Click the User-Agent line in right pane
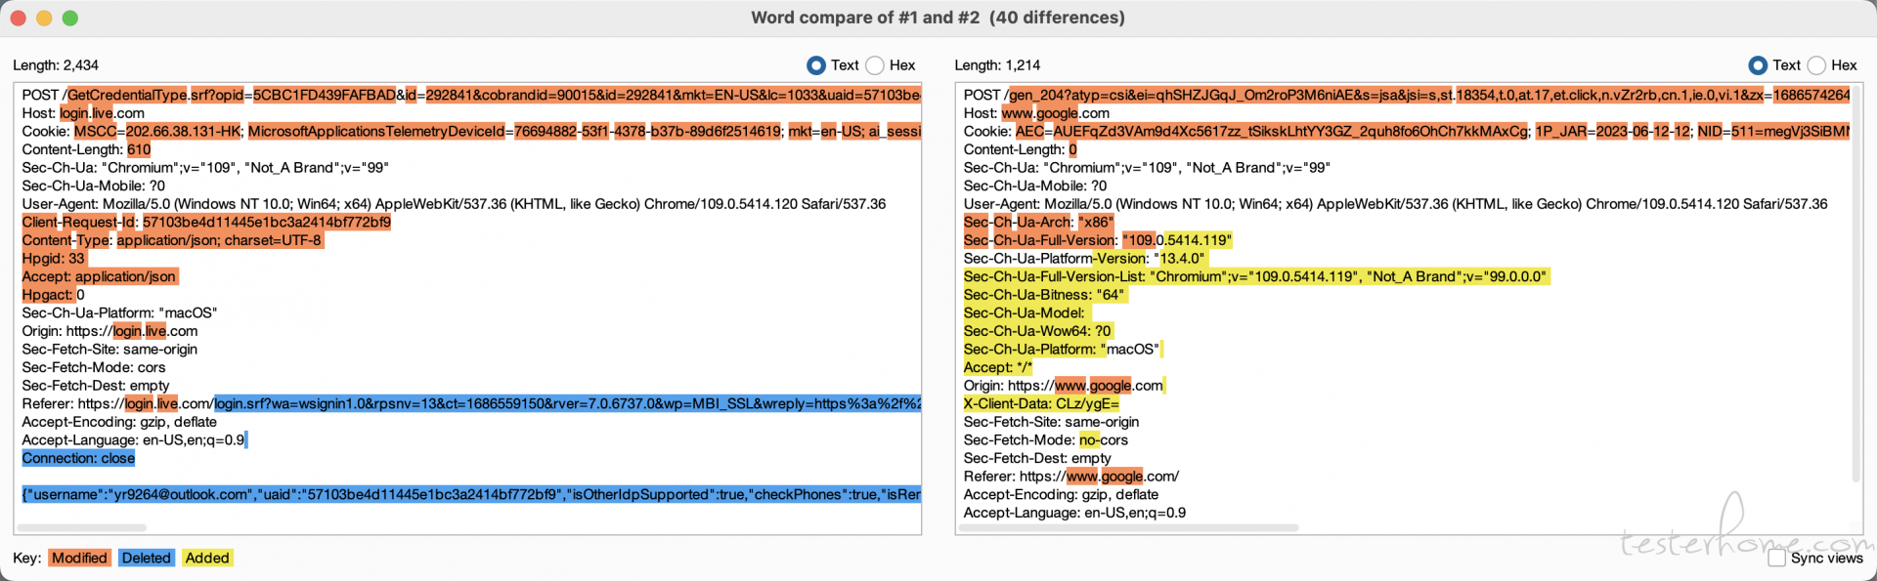 [x=1395, y=204]
